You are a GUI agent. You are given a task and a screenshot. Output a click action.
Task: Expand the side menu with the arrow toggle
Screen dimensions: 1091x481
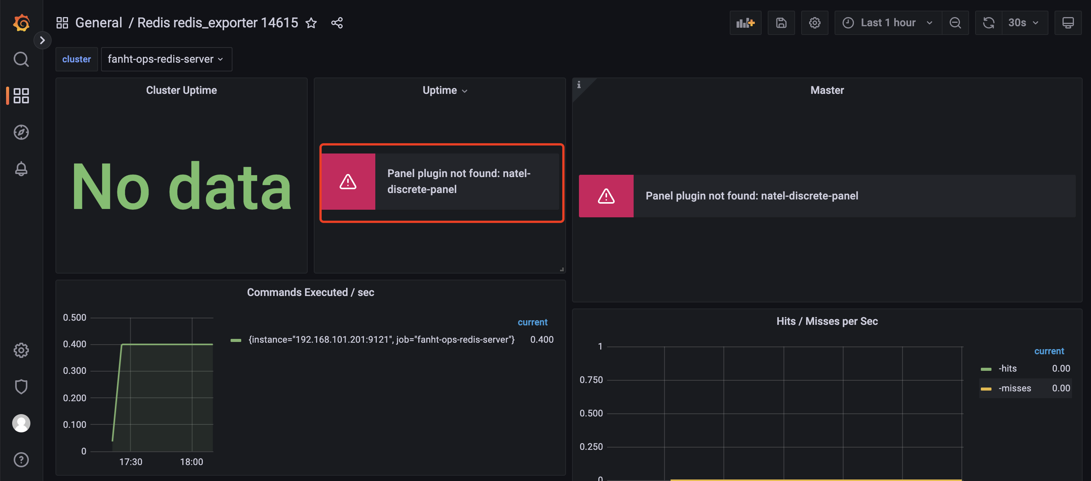42,40
